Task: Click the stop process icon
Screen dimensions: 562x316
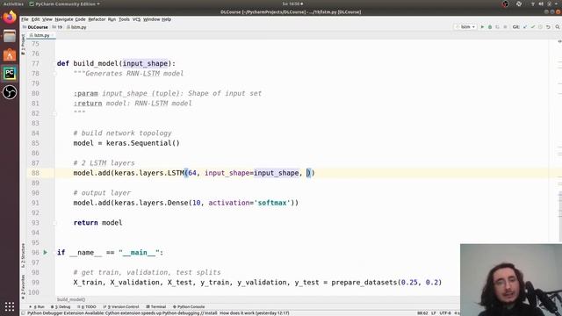Action: pyautogui.click(x=506, y=27)
